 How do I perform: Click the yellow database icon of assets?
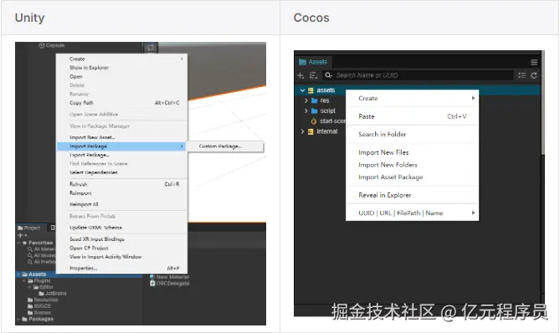coord(311,90)
